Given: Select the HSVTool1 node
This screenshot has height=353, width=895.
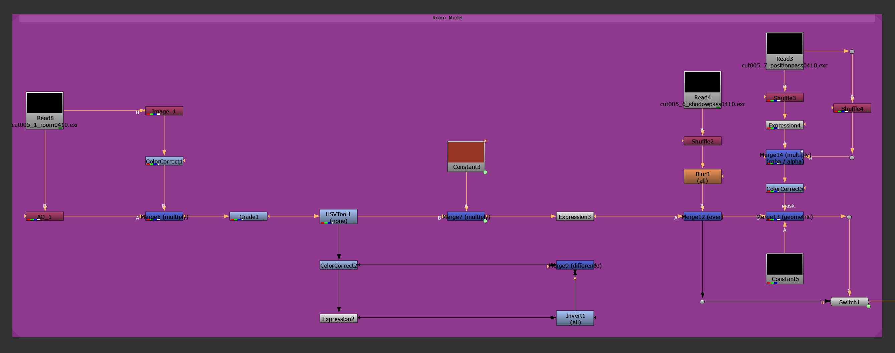Looking at the screenshot, I should coord(338,217).
